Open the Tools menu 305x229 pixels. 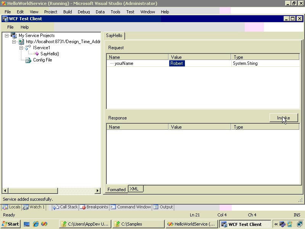point(116,12)
